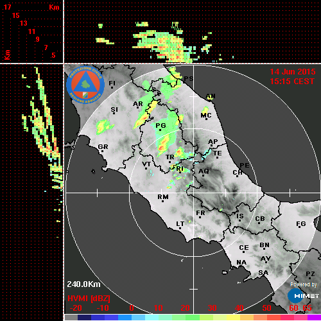Click the Protezione Civile Abruzzo logo
This screenshot has width=321, height=321.
pyautogui.click(x=85, y=85)
